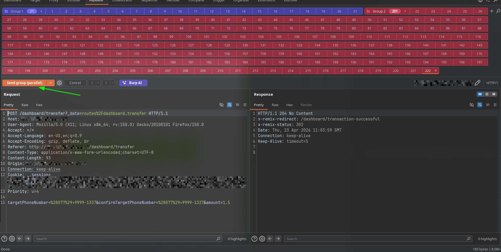This screenshot has width=501, height=252.
Task: Switch request view to Hex
Action: click(x=39, y=105)
